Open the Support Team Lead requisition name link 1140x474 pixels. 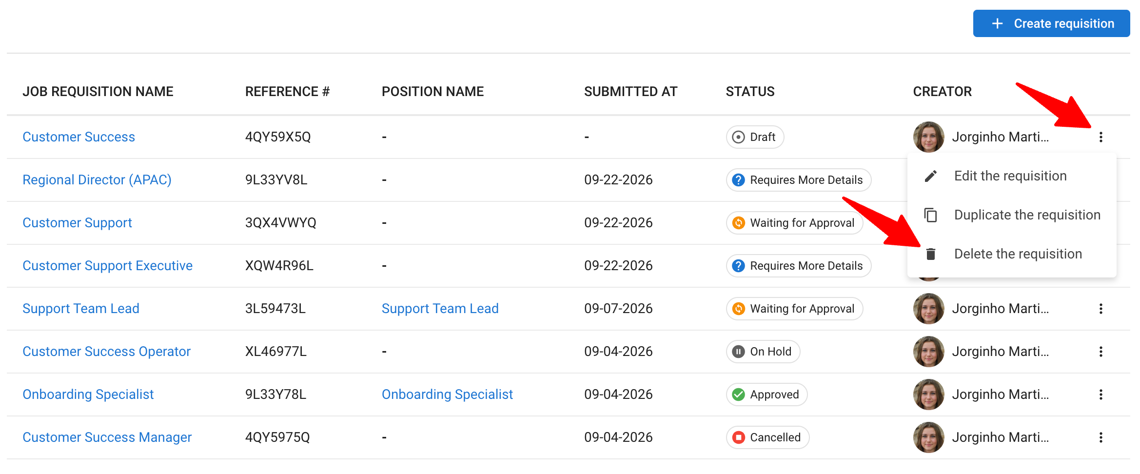[81, 309]
